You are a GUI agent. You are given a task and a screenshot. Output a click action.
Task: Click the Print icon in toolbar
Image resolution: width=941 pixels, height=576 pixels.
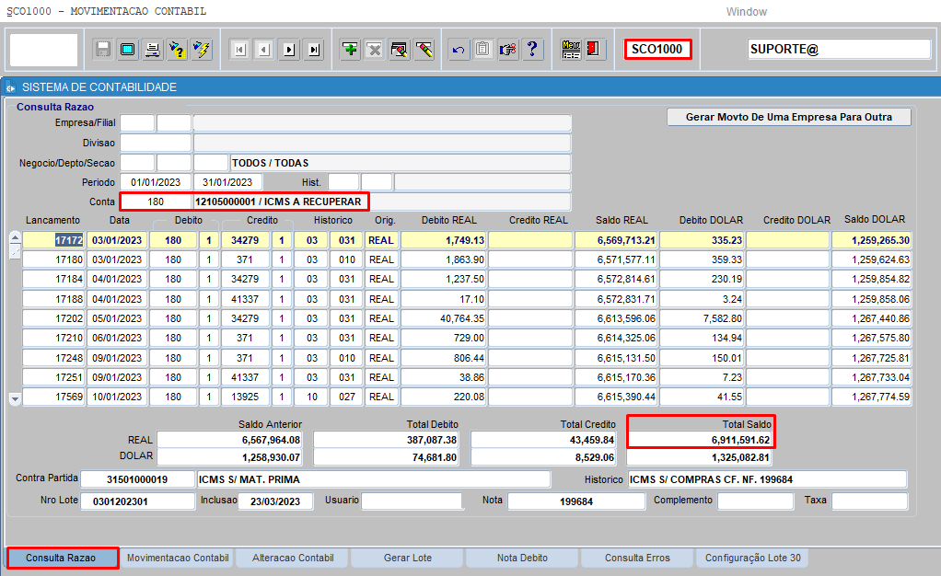(153, 49)
